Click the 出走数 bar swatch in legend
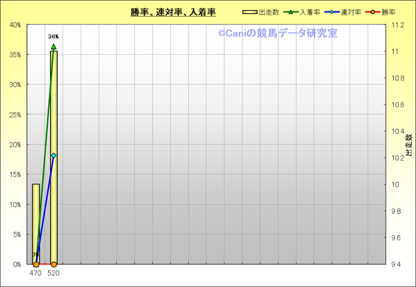 [x=250, y=12]
